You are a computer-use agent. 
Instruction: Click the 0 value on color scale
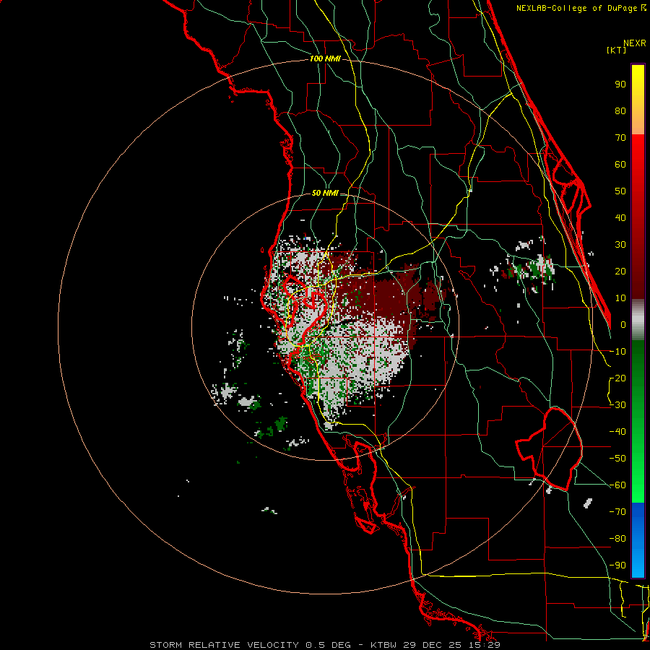(623, 324)
